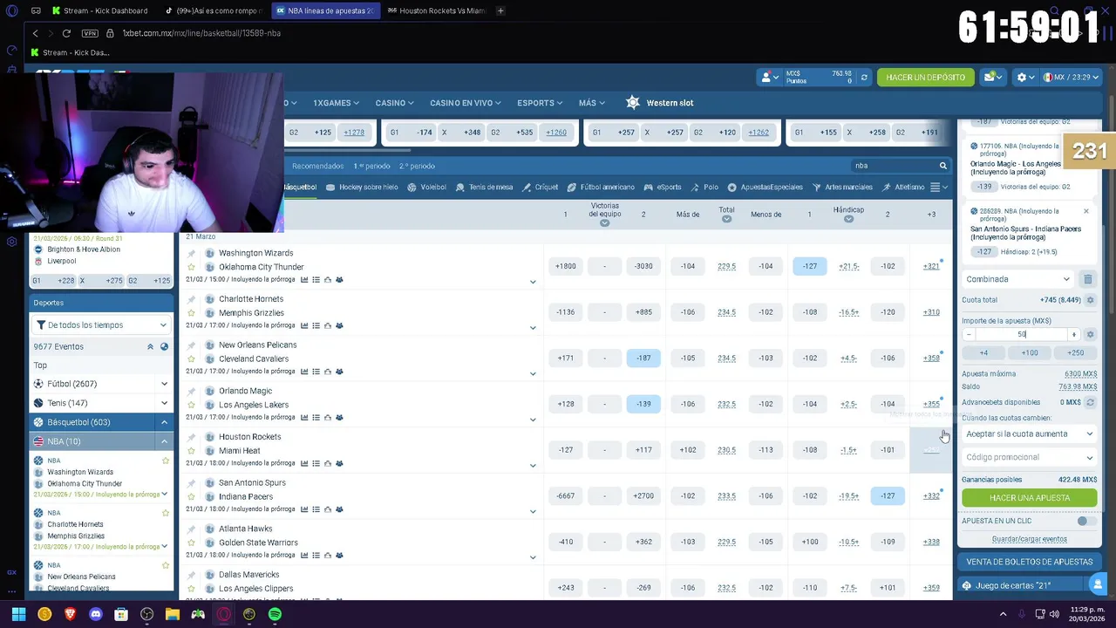Image resolution: width=1116 pixels, height=628 pixels.
Task: Favorite the Washington Wizards match with star
Action: click(191, 267)
